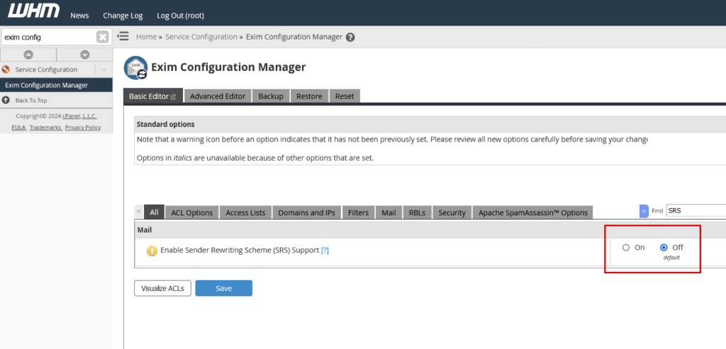Toggle the sidebar menu hamburger icon
This screenshot has height=349, width=726.
123,37
